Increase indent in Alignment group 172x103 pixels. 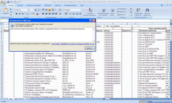[56, 14]
